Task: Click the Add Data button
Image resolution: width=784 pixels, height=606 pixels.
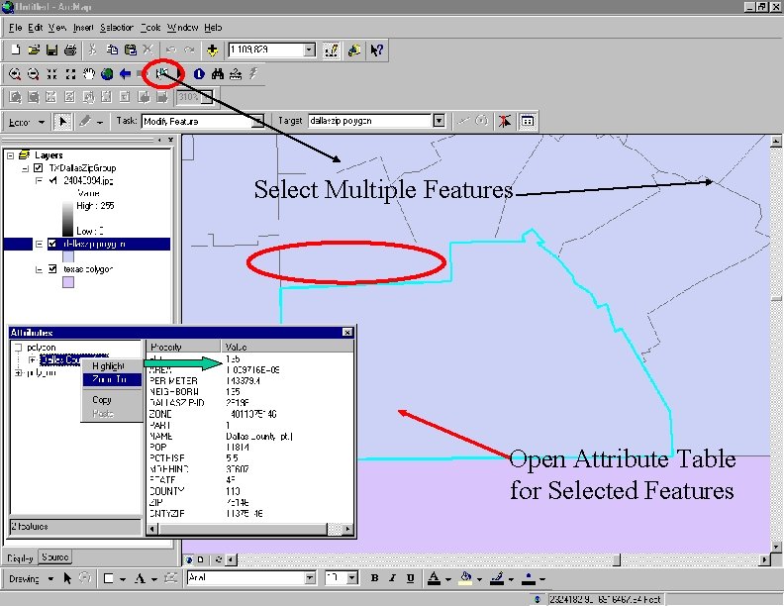Action: [212, 50]
